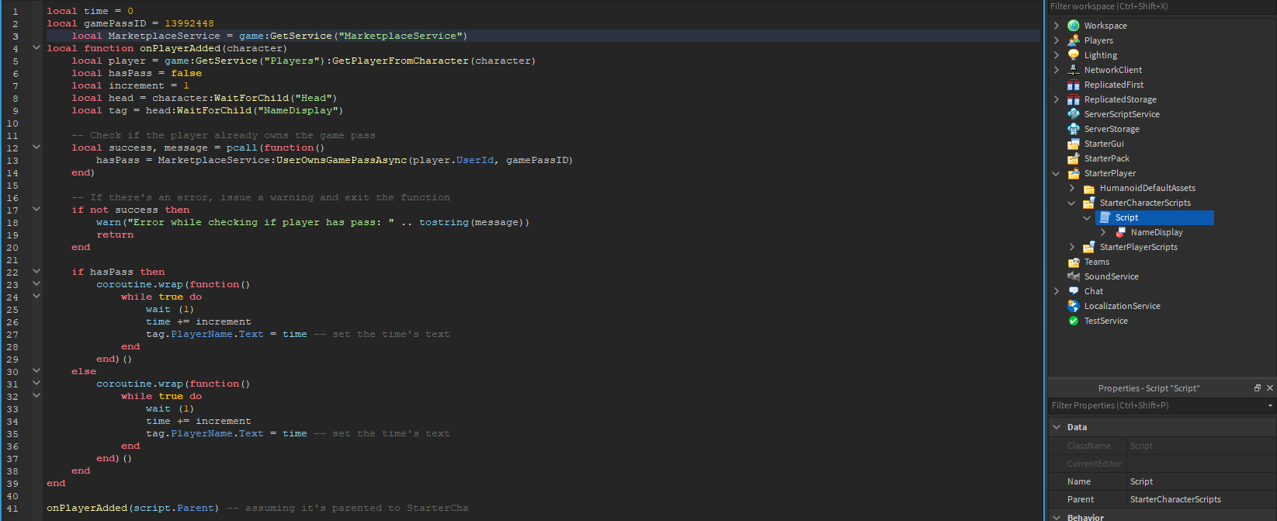Click the Chat bubble icon
This screenshot has width=1277, height=521.
[x=1073, y=291]
